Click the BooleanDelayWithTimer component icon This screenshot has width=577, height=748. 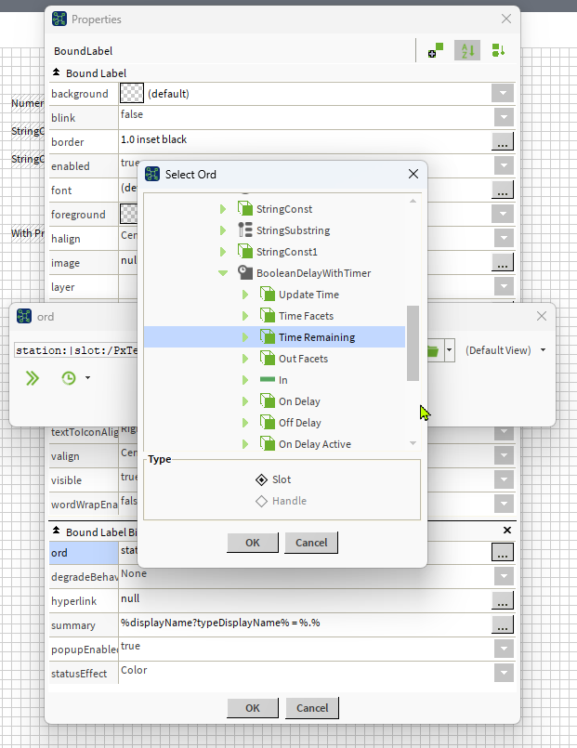coord(245,273)
